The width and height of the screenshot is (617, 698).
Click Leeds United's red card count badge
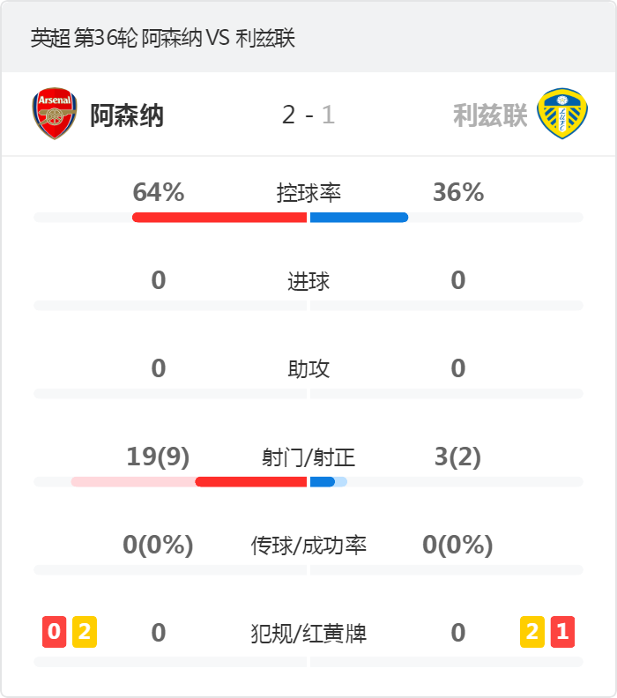pos(562,632)
